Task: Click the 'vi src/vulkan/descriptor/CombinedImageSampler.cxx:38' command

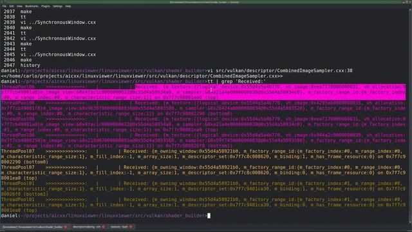Action: [280, 70]
